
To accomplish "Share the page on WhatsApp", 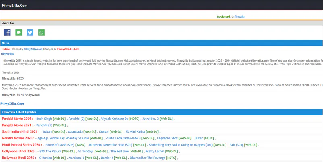I will [x=41, y=33].
